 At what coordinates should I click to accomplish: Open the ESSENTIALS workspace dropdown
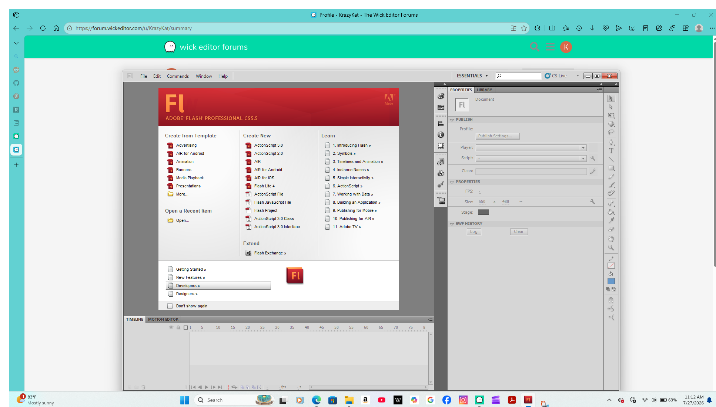point(472,76)
